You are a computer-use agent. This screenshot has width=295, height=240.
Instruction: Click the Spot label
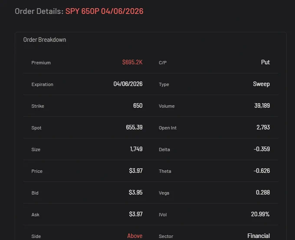(36, 128)
